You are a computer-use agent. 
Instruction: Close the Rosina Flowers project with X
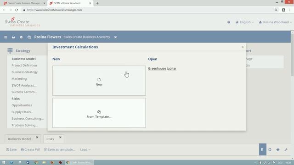[115, 37]
